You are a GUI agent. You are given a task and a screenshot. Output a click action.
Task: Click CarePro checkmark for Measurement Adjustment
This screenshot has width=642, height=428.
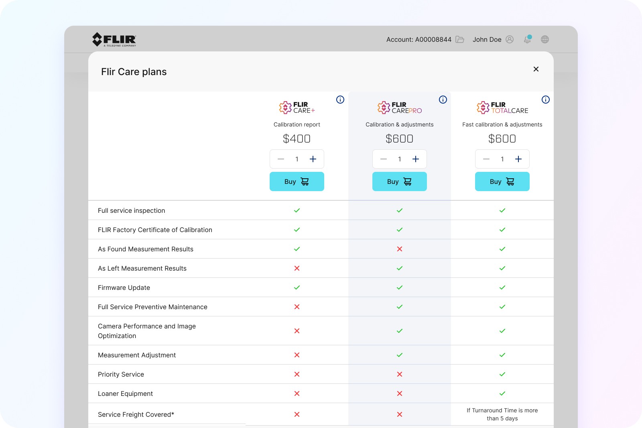[x=400, y=355]
